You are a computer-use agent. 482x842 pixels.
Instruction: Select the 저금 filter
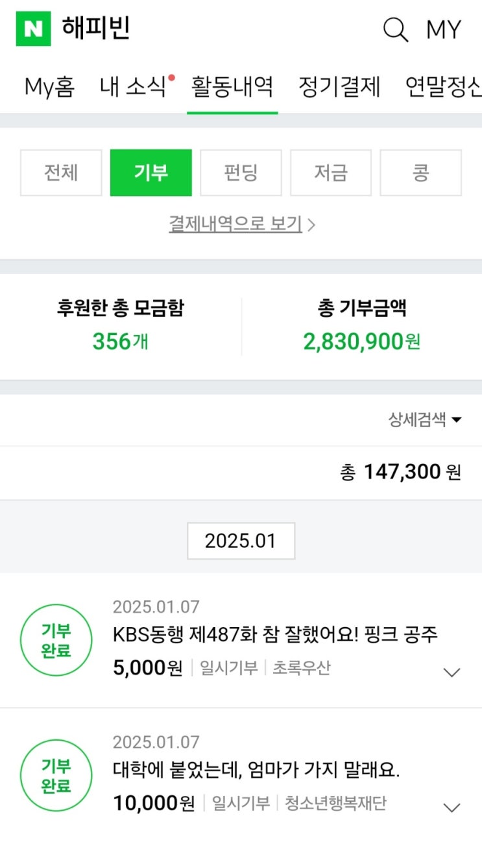[331, 173]
